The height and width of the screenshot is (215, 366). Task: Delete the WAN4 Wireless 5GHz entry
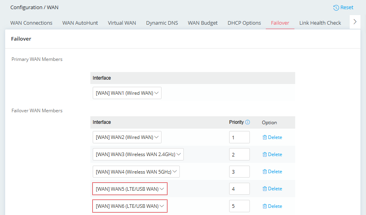coord(272,172)
